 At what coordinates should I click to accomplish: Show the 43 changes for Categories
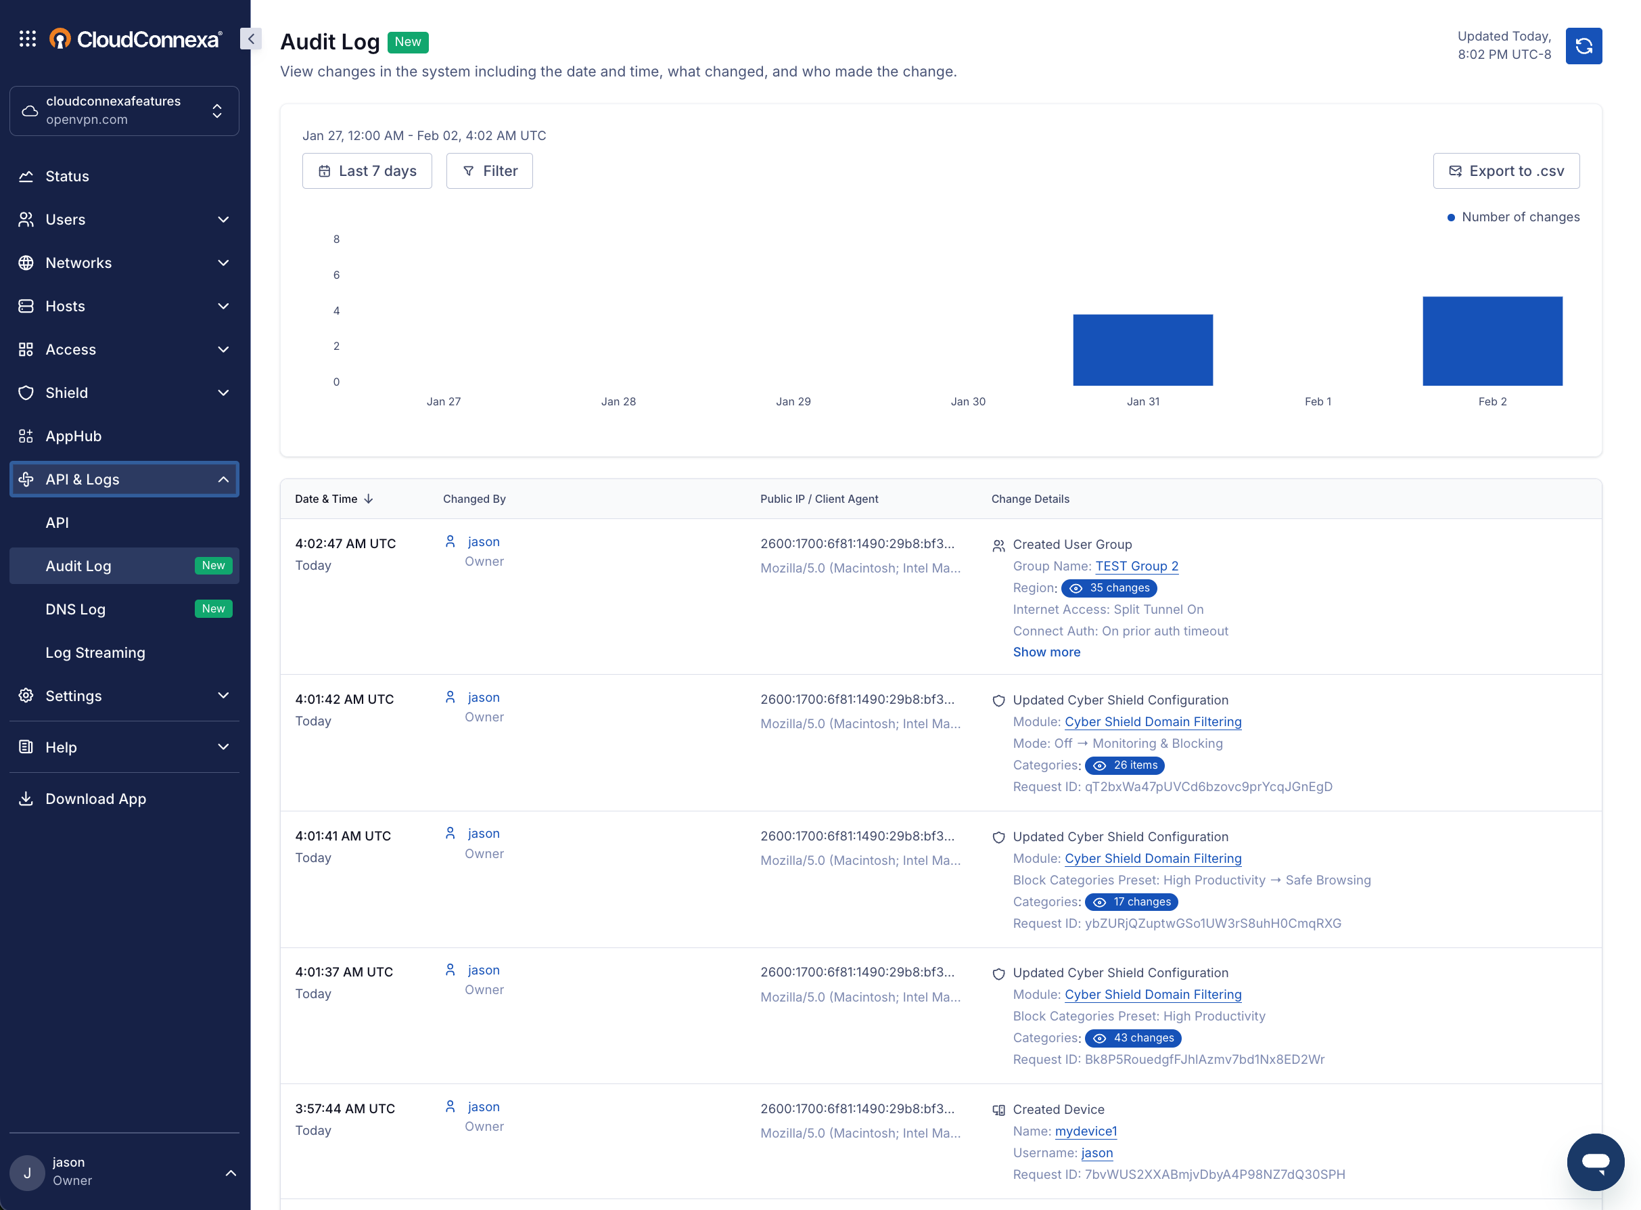tap(1133, 1038)
